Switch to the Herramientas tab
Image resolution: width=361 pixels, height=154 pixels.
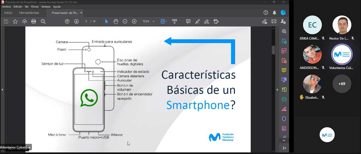point(29,13)
